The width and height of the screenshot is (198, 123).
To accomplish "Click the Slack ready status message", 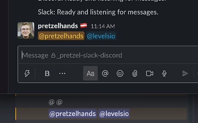I will pos(98,12).
